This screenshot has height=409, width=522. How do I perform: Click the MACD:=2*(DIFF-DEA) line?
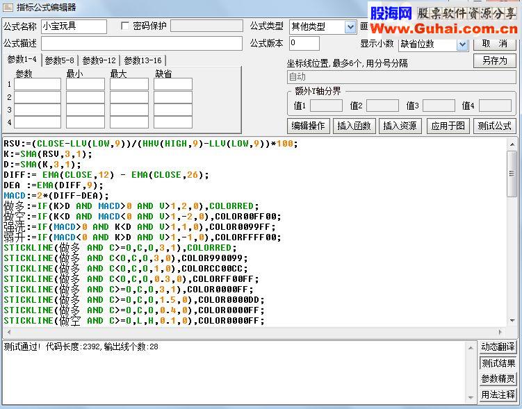click(56, 196)
